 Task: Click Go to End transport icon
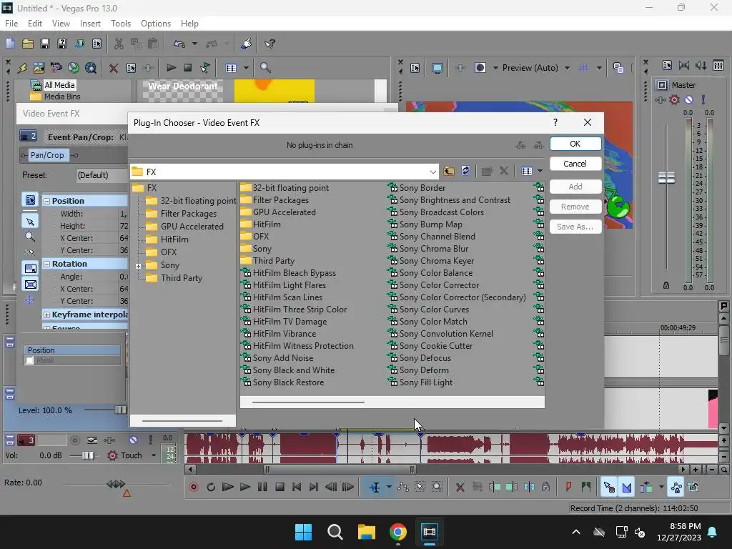point(314,487)
